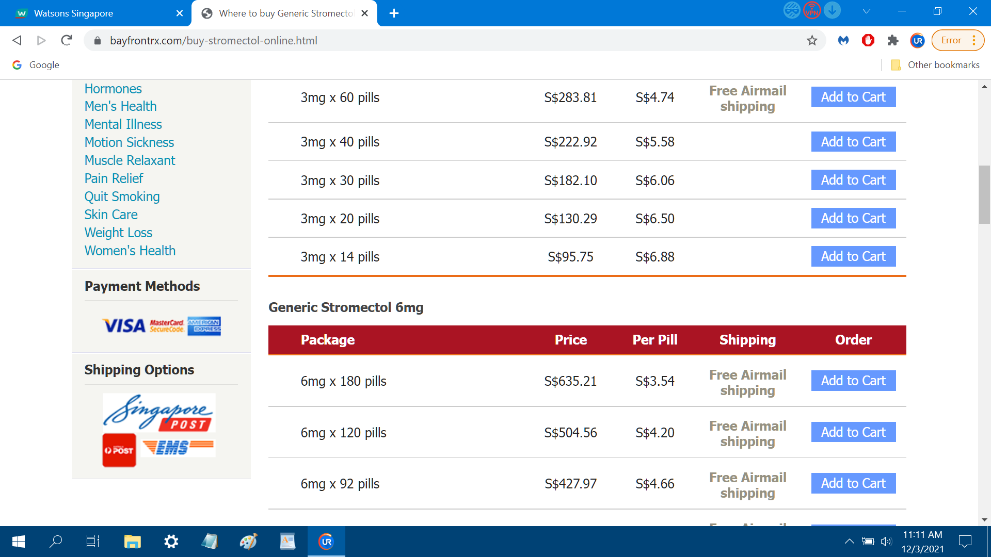Open the UR browser profile icon

(918, 40)
